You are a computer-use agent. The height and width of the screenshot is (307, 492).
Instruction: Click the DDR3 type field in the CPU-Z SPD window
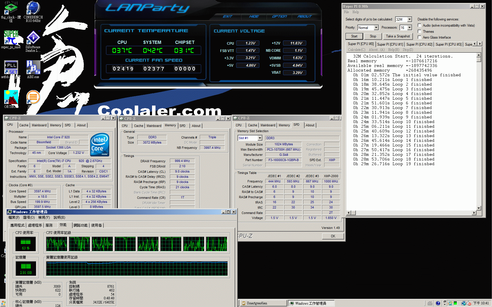click(x=302, y=138)
